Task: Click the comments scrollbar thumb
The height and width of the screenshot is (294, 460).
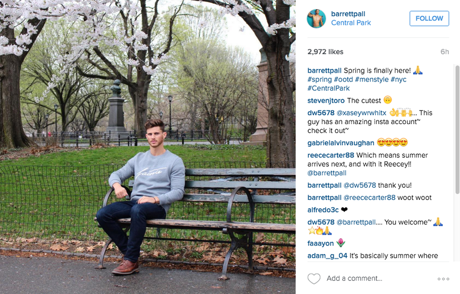Action: [x=457, y=129]
